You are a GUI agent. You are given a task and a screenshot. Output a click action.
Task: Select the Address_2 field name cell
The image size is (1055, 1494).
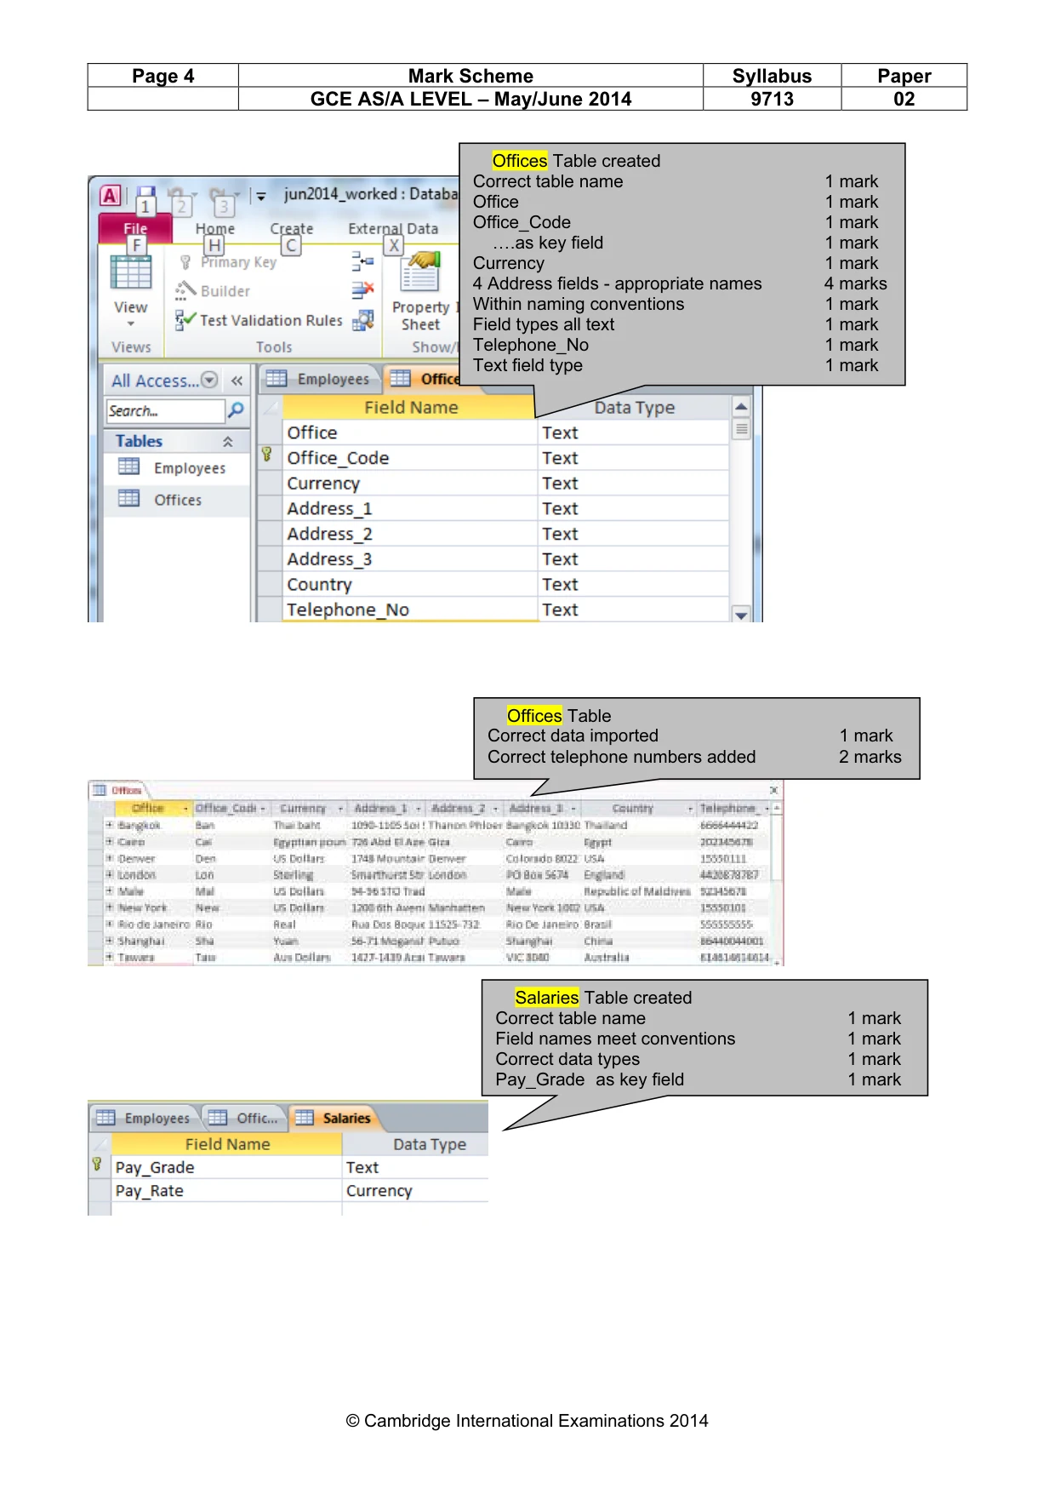410,534
